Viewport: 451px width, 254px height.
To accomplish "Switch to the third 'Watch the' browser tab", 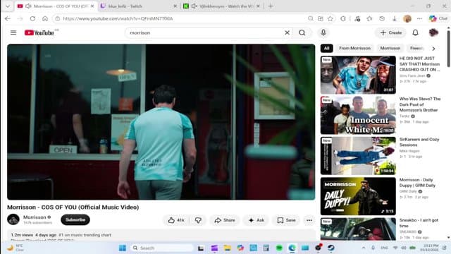I will pyautogui.click(x=221, y=6).
